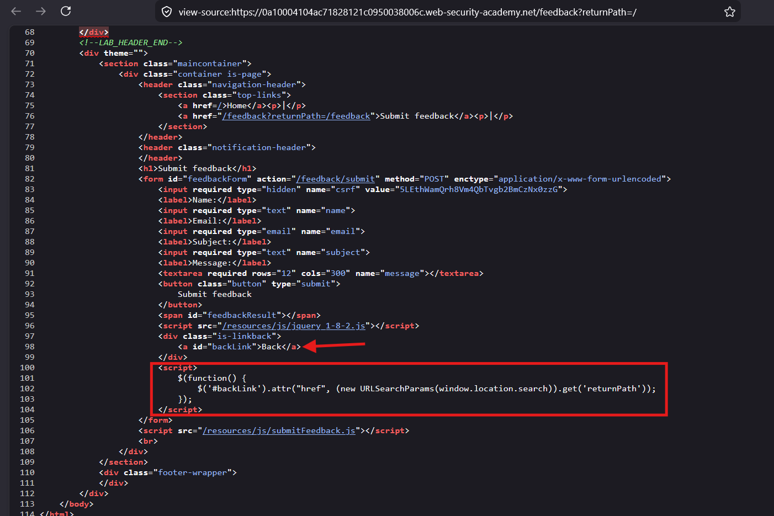Screen dimensions: 774x516
Task: Click the Home href slash link
Action: click(x=220, y=105)
